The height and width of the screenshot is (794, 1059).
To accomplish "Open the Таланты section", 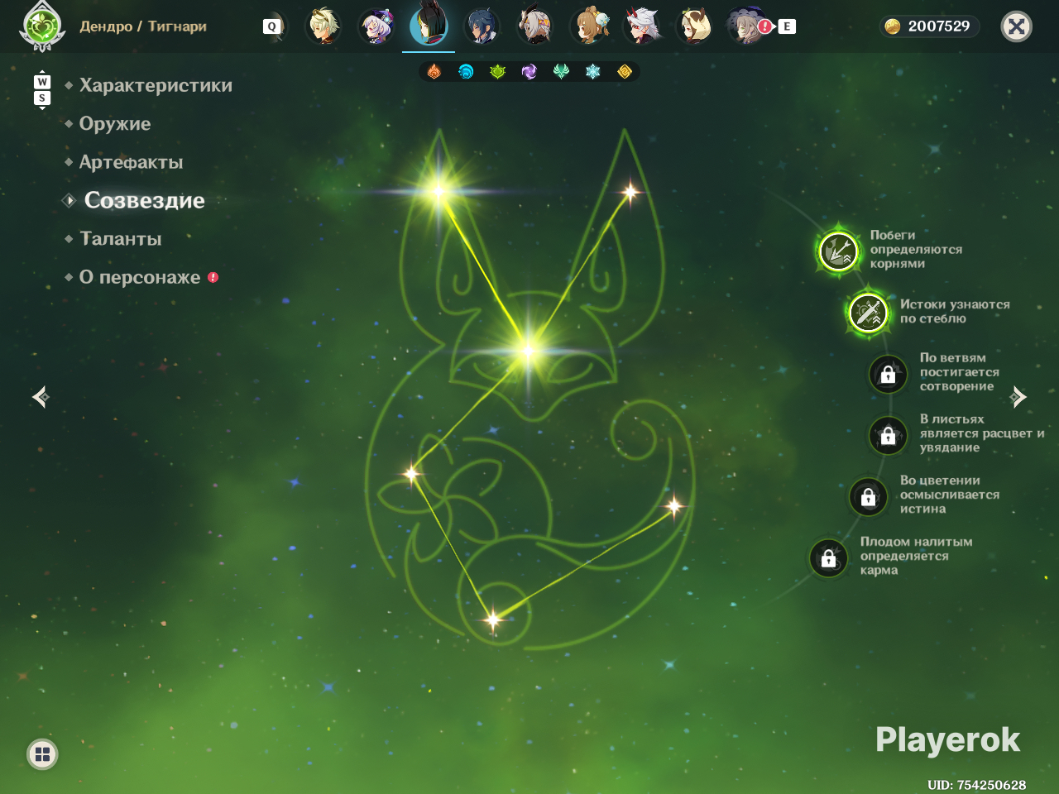I will click(121, 239).
